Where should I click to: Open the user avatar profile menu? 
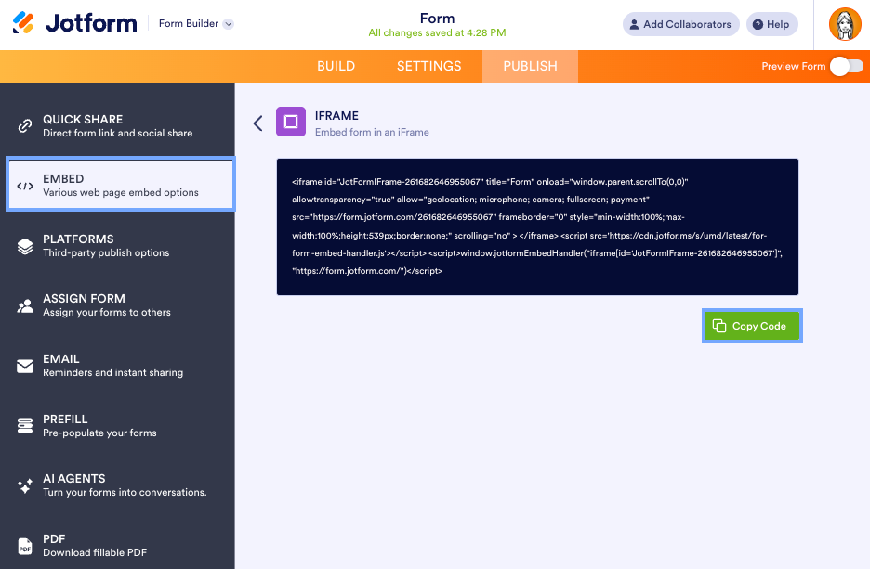pos(845,24)
